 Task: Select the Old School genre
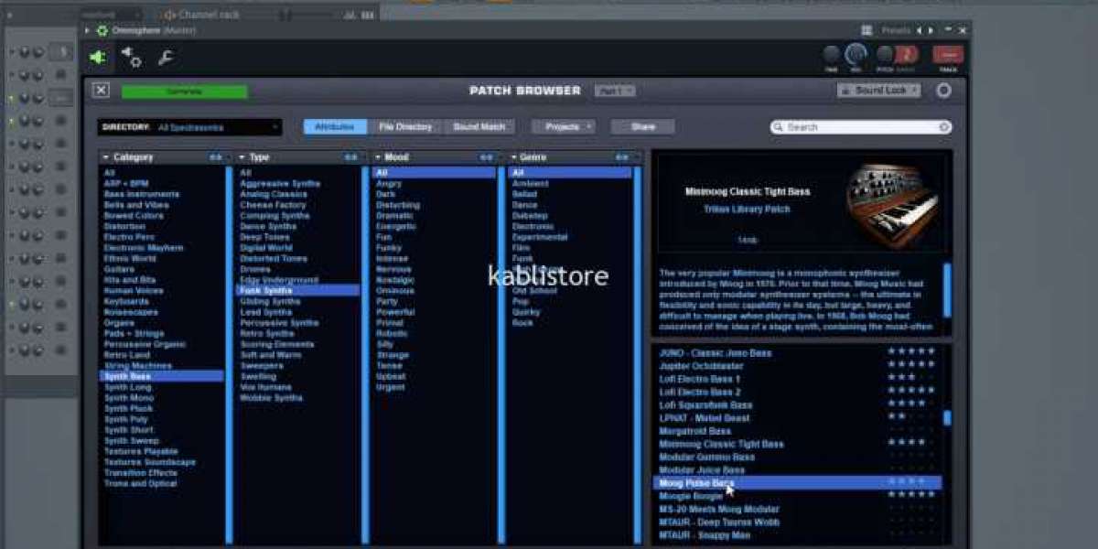click(x=534, y=290)
